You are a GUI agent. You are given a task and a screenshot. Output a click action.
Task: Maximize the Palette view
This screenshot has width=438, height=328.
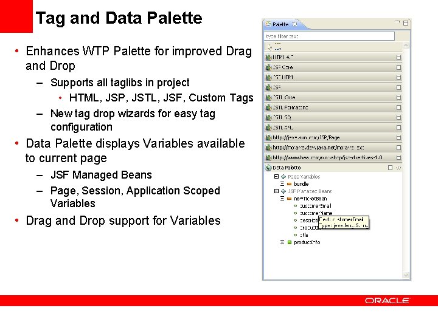coord(406,23)
